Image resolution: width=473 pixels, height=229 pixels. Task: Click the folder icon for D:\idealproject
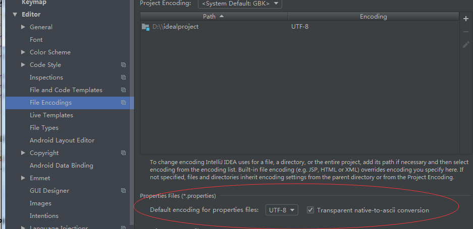point(145,27)
